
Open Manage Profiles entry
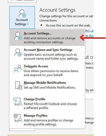point(47,120)
